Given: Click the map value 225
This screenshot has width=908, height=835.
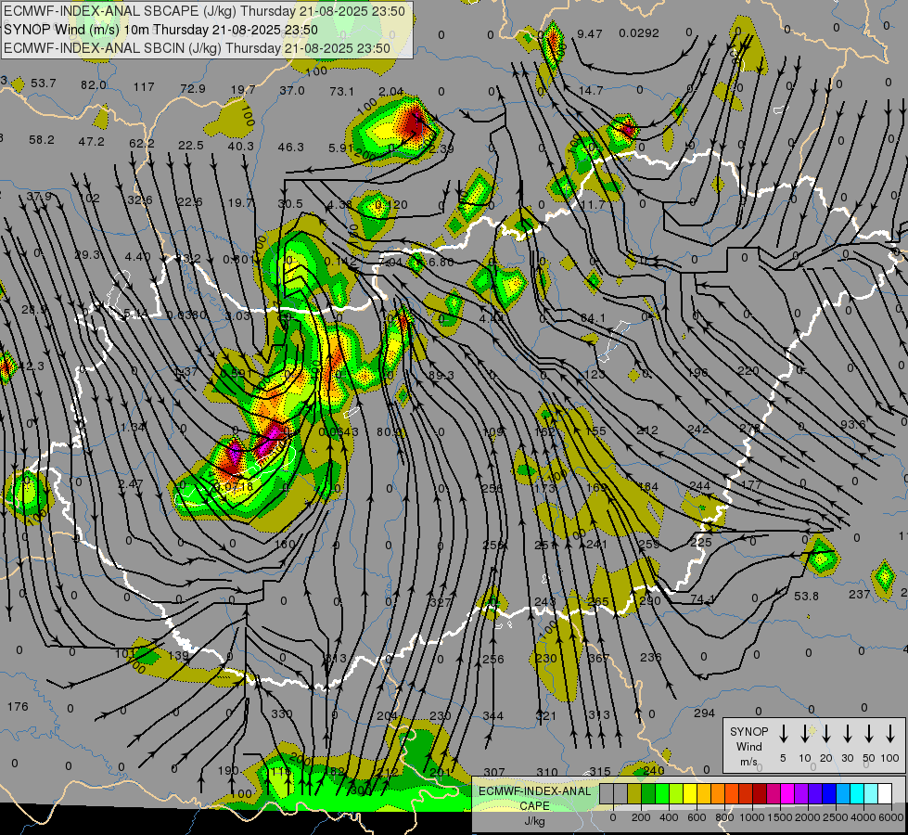Looking at the screenshot, I should tap(701, 543).
